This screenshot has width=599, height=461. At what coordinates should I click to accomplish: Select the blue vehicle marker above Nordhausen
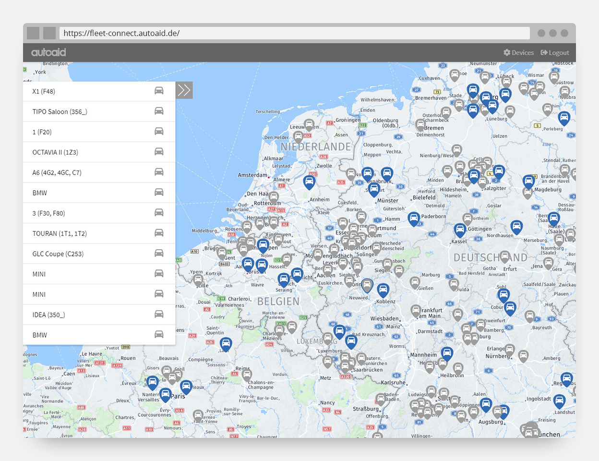click(516, 227)
